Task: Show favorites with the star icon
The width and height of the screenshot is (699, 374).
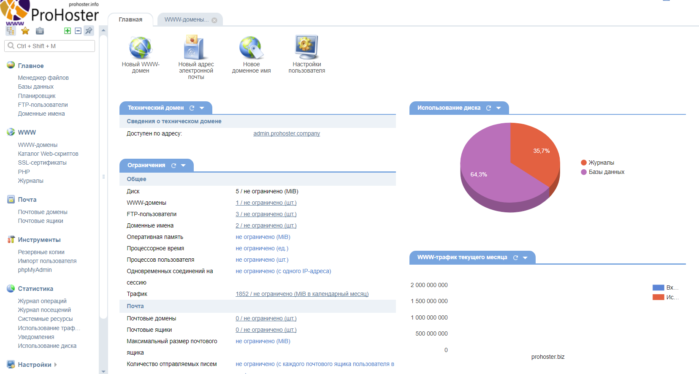Action: point(25,31)
